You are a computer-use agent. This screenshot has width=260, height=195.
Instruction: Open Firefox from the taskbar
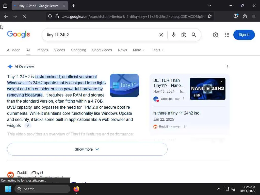(76, 189)
